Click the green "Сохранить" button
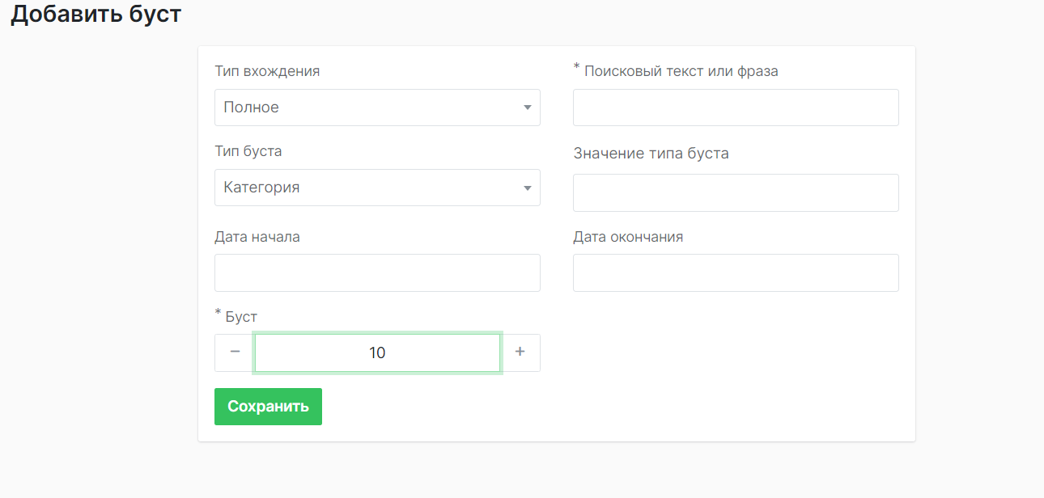1044x498 pixels. pyautogui.click(x=268, y=406)
